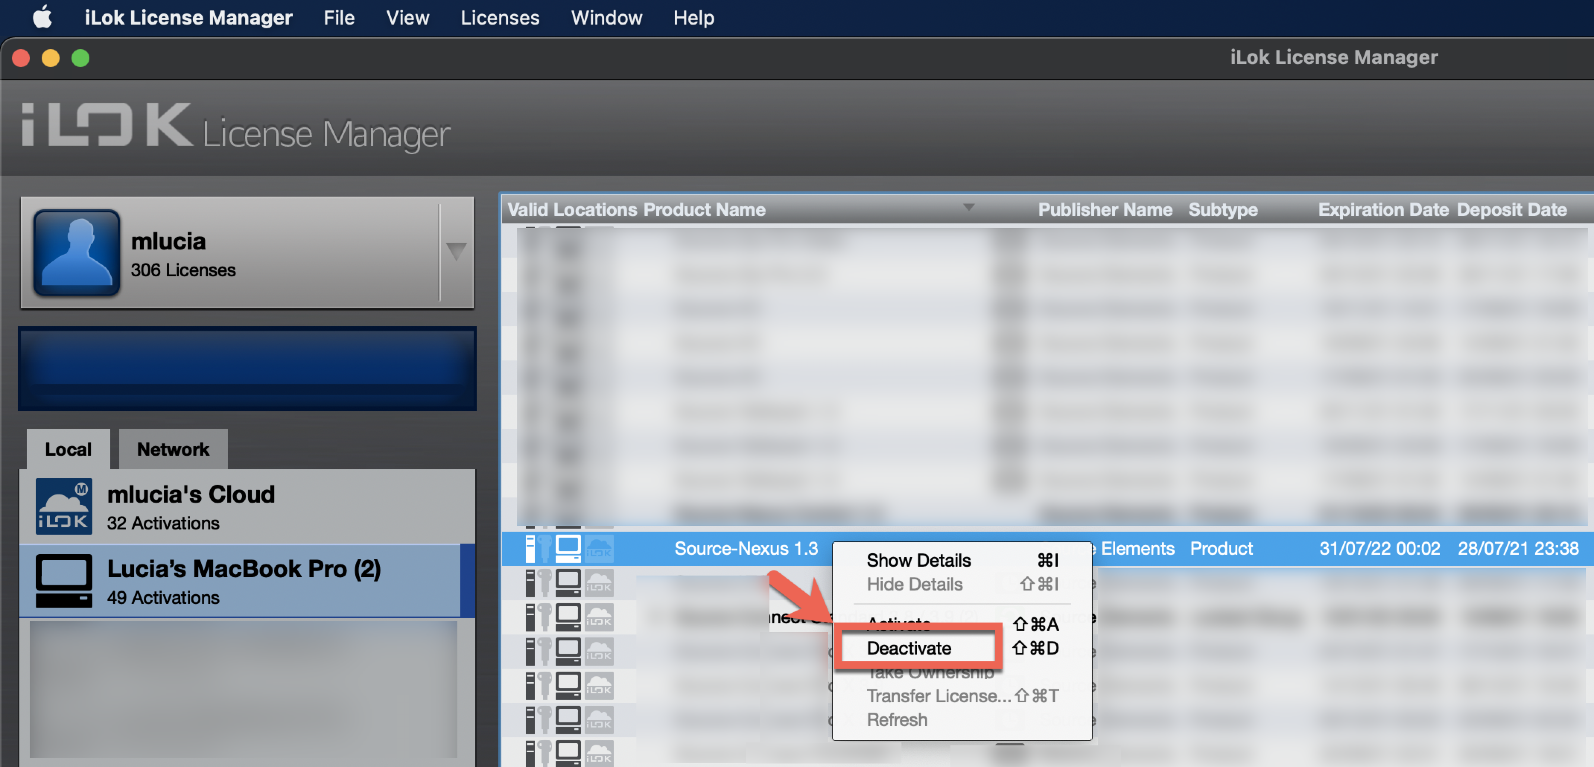
Task: Open the Apple menu
Action: click(42, 17)
